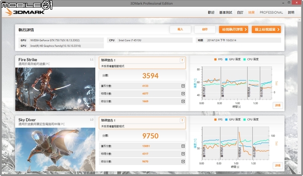
Task: Click the FPS orange legend swatch in Fire Strike chart
Action: tap(215, 60)
